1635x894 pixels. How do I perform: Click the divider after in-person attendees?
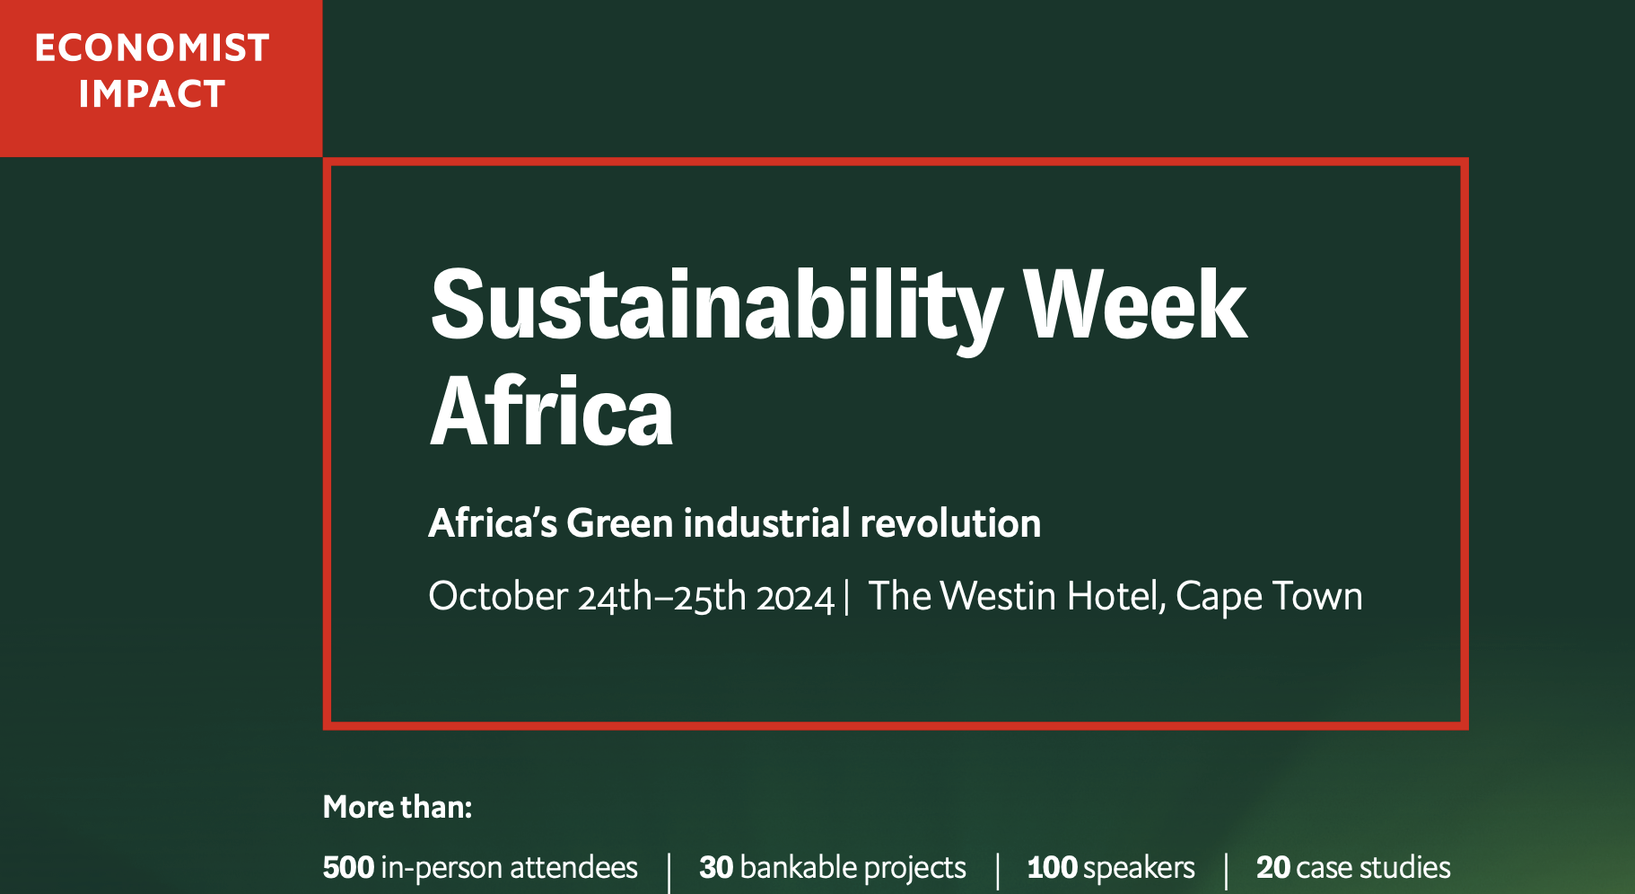(x=669, y=872)
